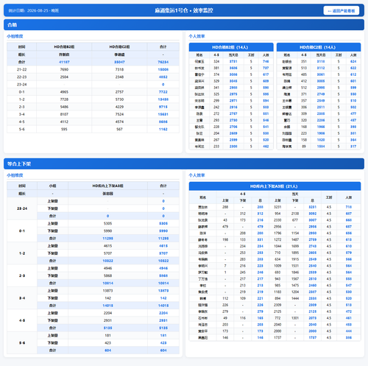
Task: Click the 7318 value in the 21-22 row
Action: pos(119,69)
